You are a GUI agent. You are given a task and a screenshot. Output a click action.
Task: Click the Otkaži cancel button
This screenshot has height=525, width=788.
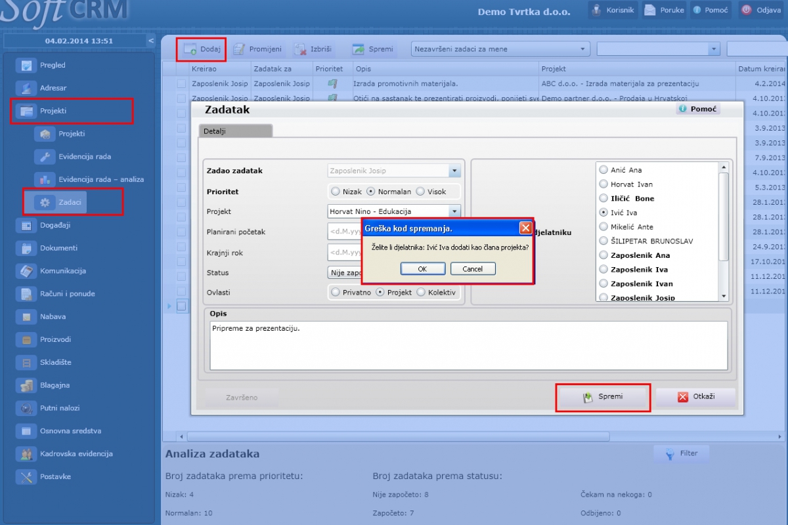[x=695, y=397]
